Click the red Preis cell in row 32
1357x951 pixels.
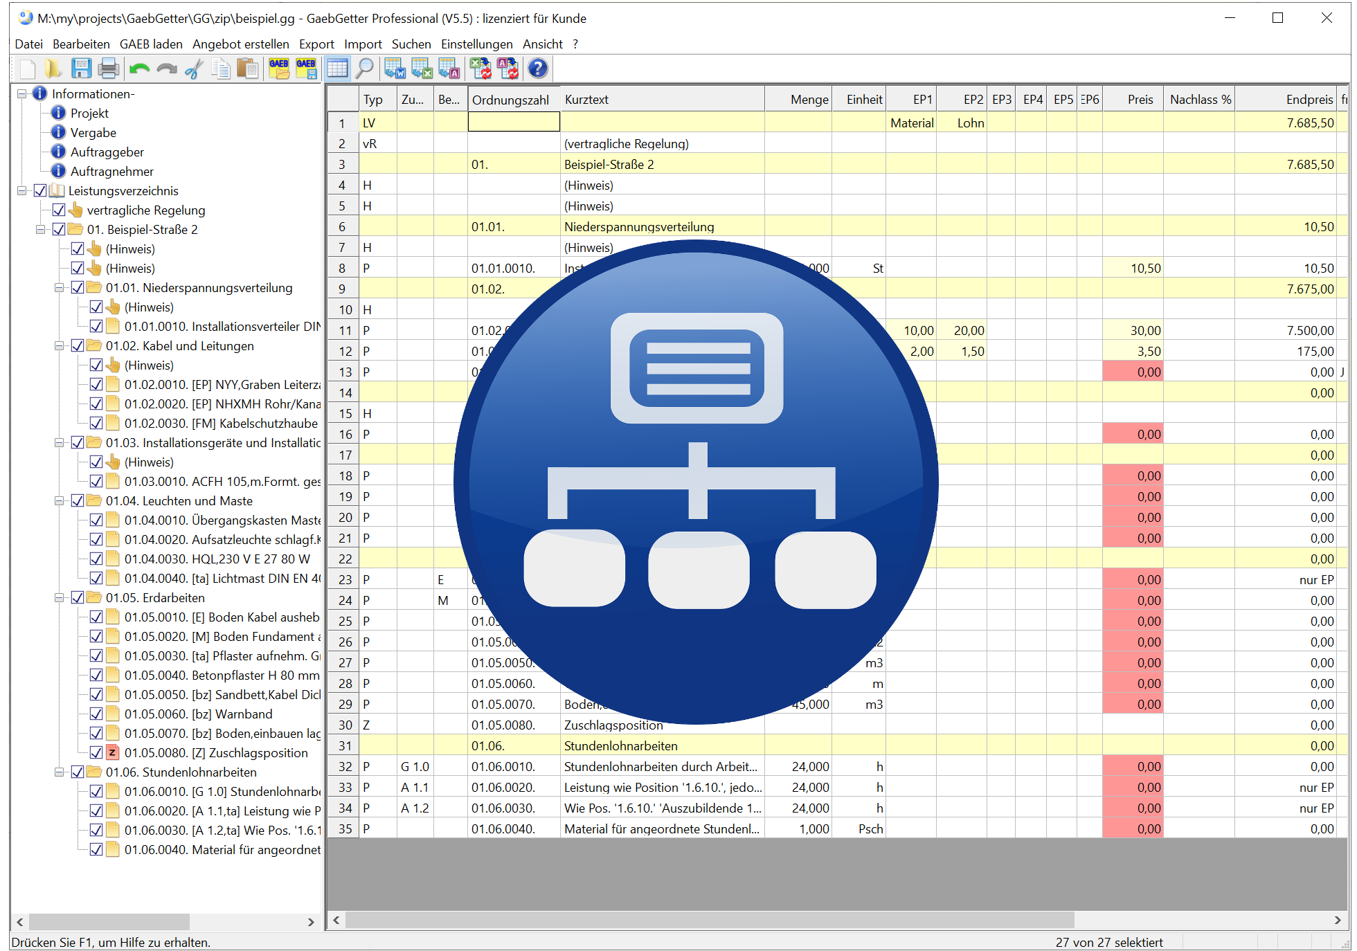pyautogui.click(x=1133, y=766)
